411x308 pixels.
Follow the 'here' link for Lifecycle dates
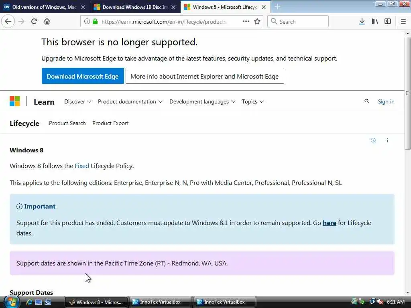(x=330, y=223)
